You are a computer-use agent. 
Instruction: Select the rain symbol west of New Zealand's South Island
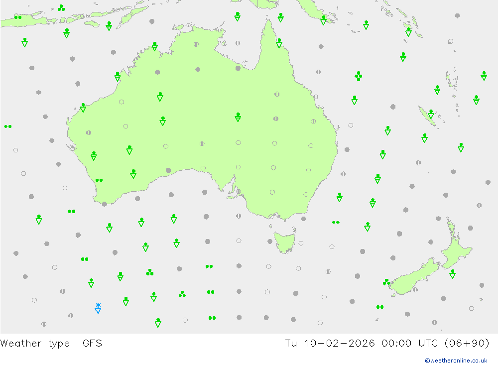[386, 282]
